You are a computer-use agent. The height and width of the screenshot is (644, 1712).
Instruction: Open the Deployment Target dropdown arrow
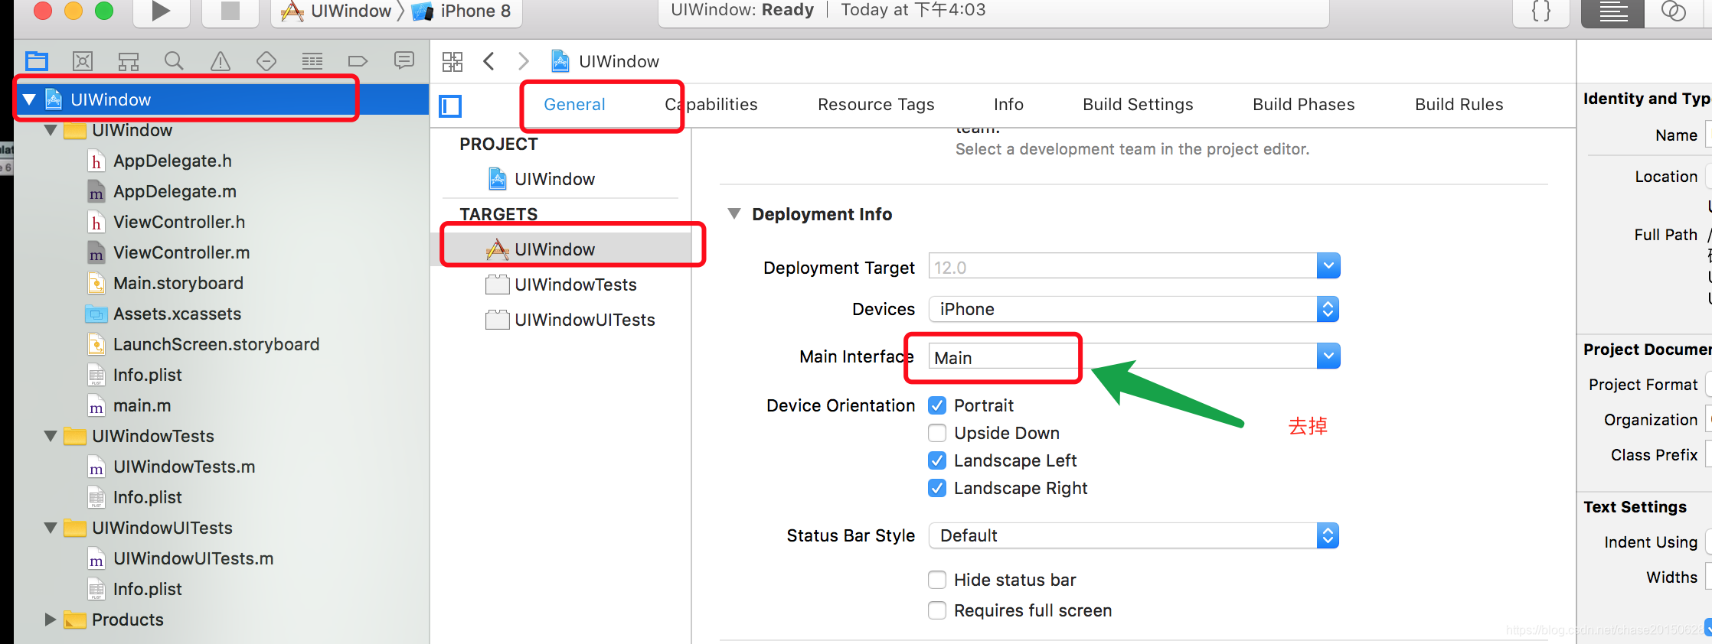tap(1328, 266)
